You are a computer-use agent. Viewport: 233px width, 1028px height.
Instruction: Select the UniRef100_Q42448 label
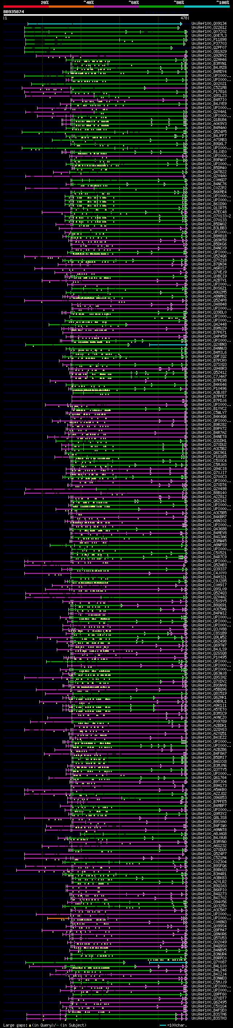[209, 324]
